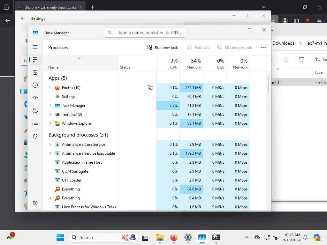Click Downloads breadcrumb in File Explorer
Image resolution: width=327 pixels, height=245 pixels.
283,43
